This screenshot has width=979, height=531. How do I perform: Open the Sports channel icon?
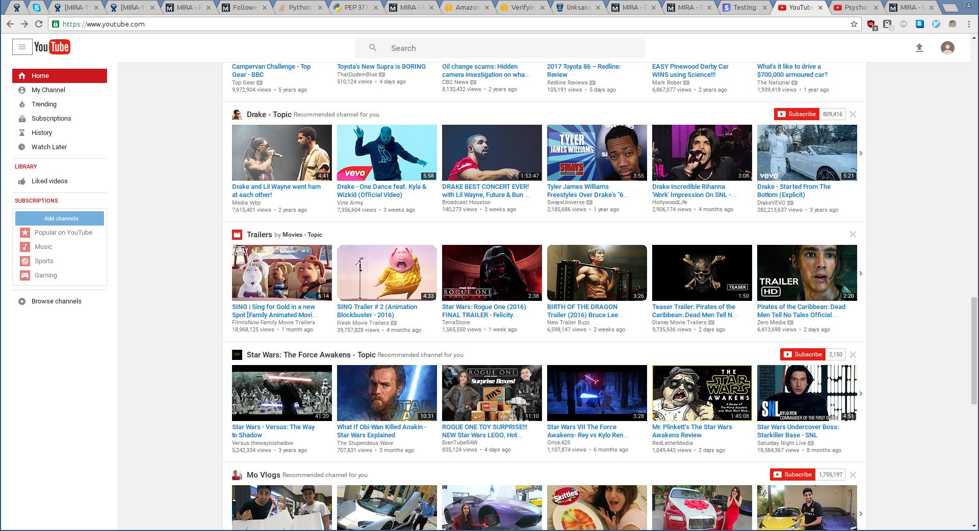[25, 261]
